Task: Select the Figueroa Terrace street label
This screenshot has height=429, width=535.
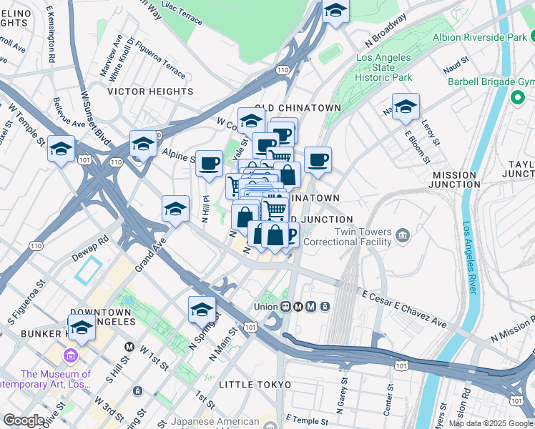Action: 160,59
